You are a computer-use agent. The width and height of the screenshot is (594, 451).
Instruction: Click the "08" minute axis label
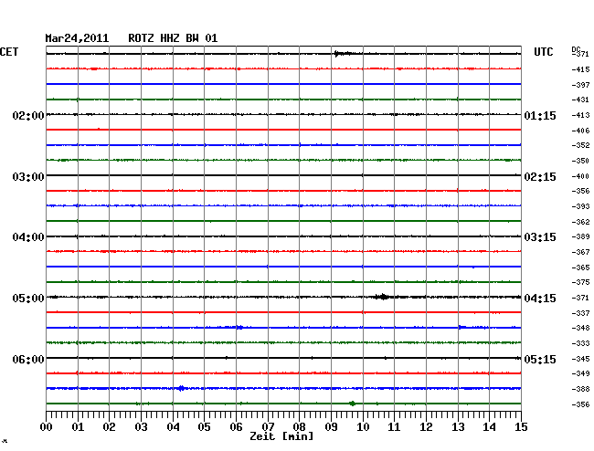pyautogui.click(x=299, y=427)
